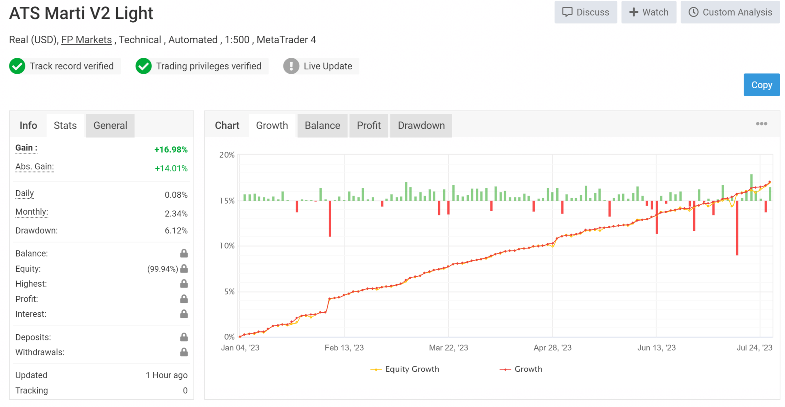This screenshot has height=407, width=785.
Task: Switch to the General tab
Action: pos(110,126)
